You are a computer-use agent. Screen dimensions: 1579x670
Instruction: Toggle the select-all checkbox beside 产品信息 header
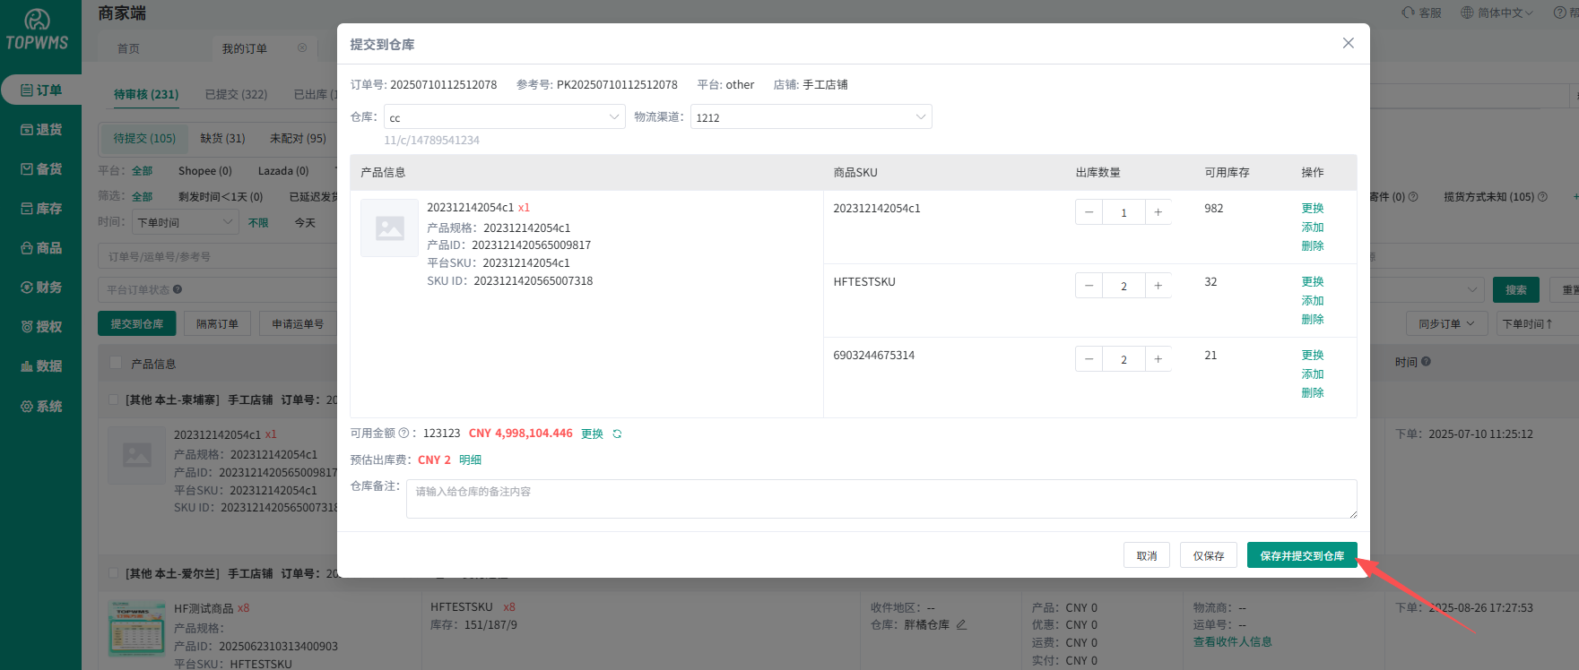click(115, 364)
